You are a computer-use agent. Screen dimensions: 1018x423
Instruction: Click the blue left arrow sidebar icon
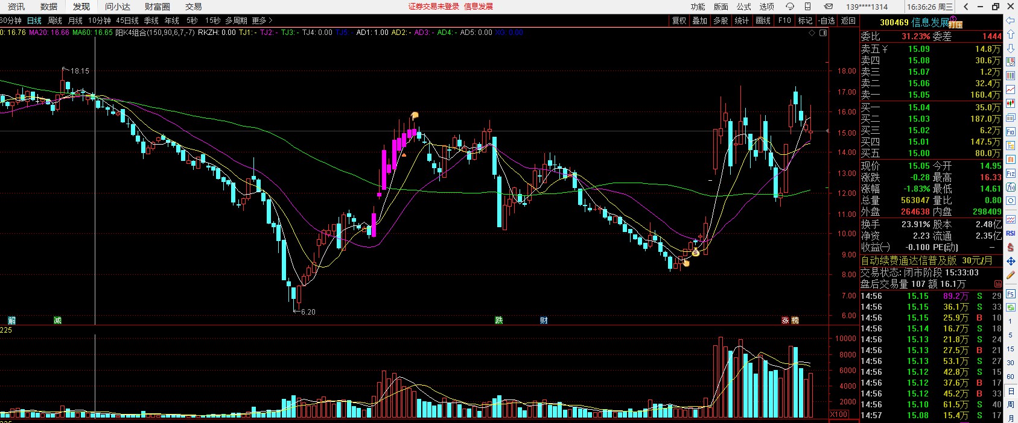(x=1011, y=20)
